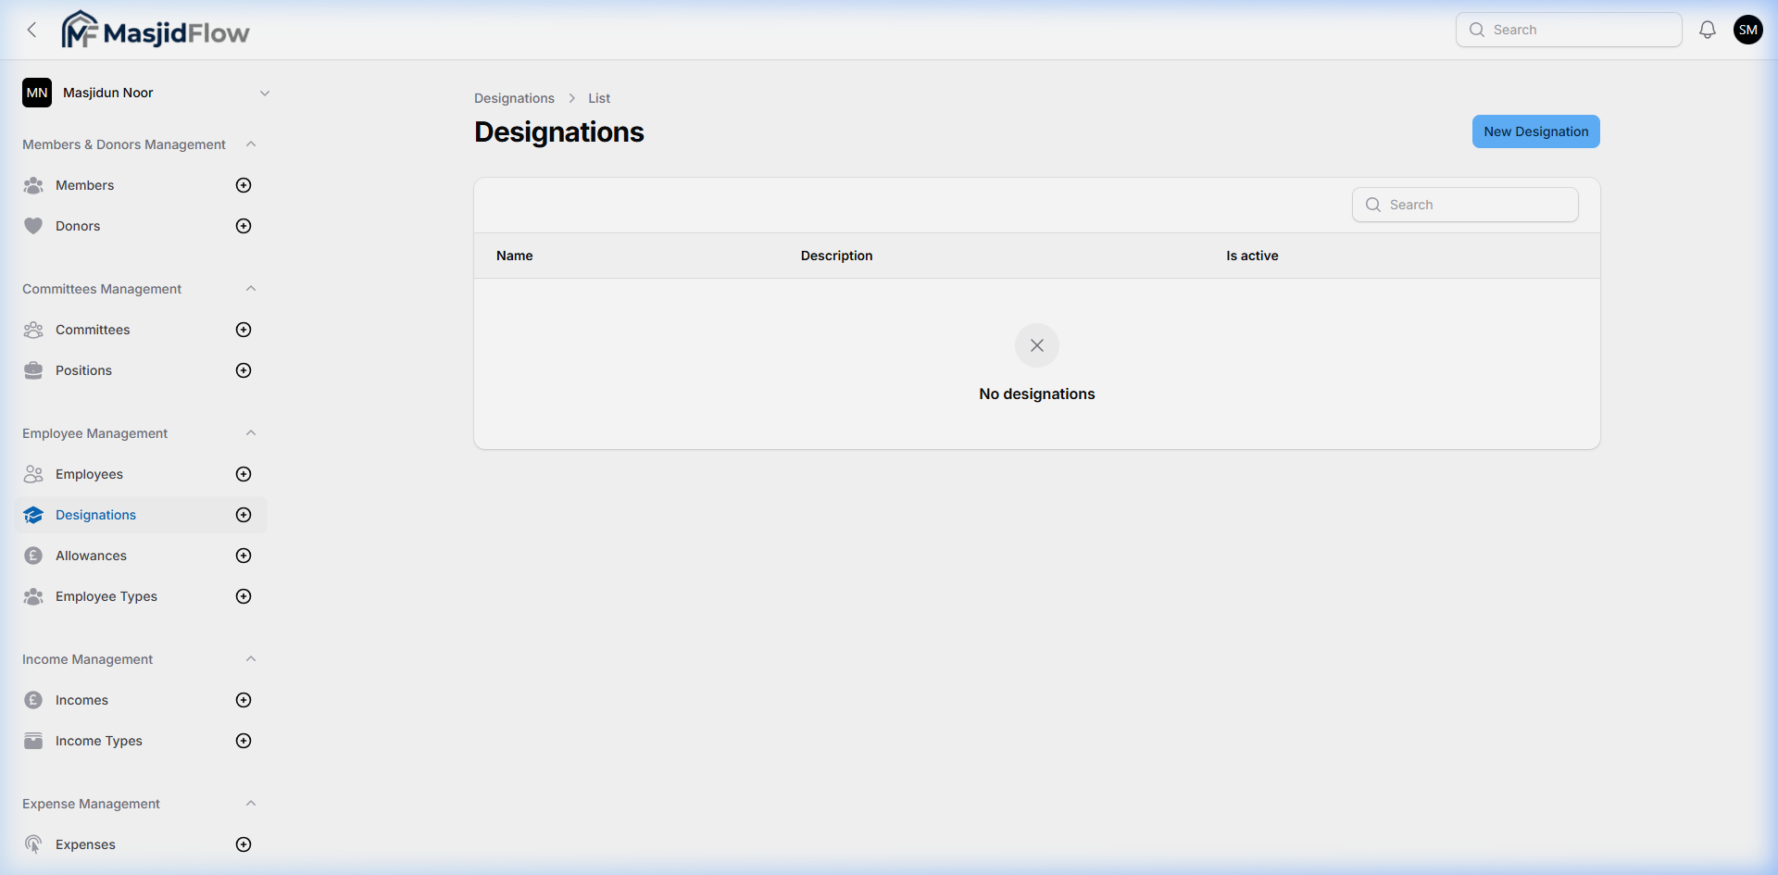This screenshot has height=875, width=1778.
Task: Select the Members icon in the sidebar
Action: [x=33, y=185]
